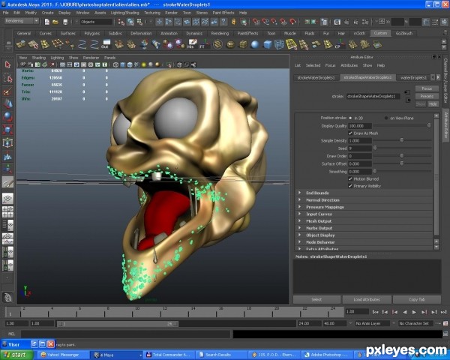
Task: Select the 'on View Plane' radio option
Action: coord(386,118)
